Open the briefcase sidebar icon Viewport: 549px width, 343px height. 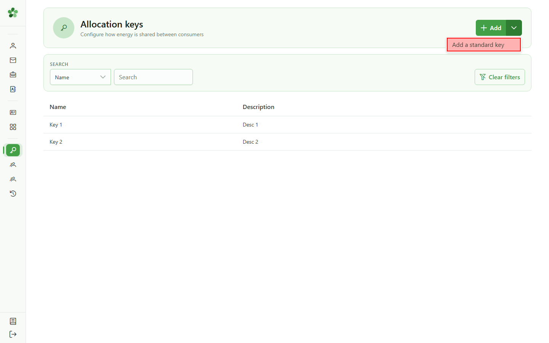click(13, 75)
